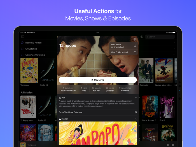Select the Tampopo thumbnail in Continue Watching
Image resolution: width=196 pixels, height=147 pixels.
(29, 70)
